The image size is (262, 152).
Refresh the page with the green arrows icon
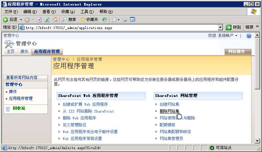47,20
